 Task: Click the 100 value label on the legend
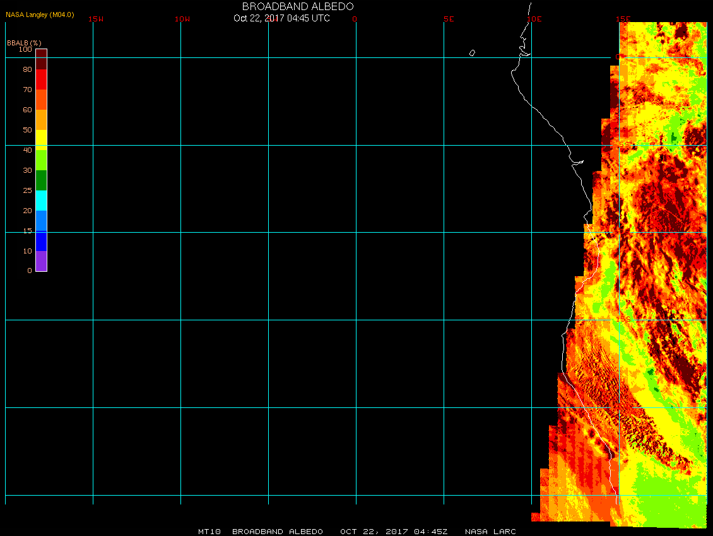[x=25, y=49]
